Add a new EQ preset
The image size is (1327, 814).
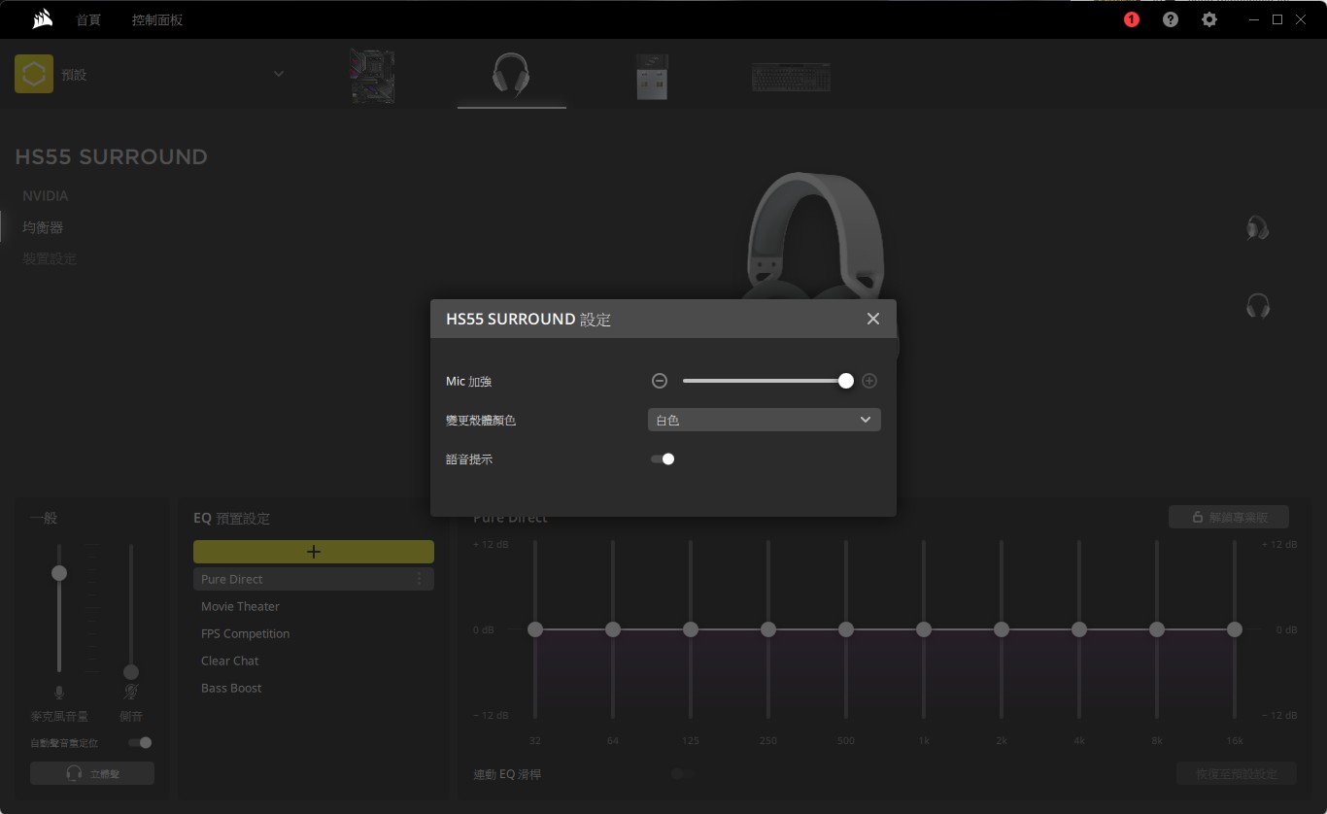[314, 552]
